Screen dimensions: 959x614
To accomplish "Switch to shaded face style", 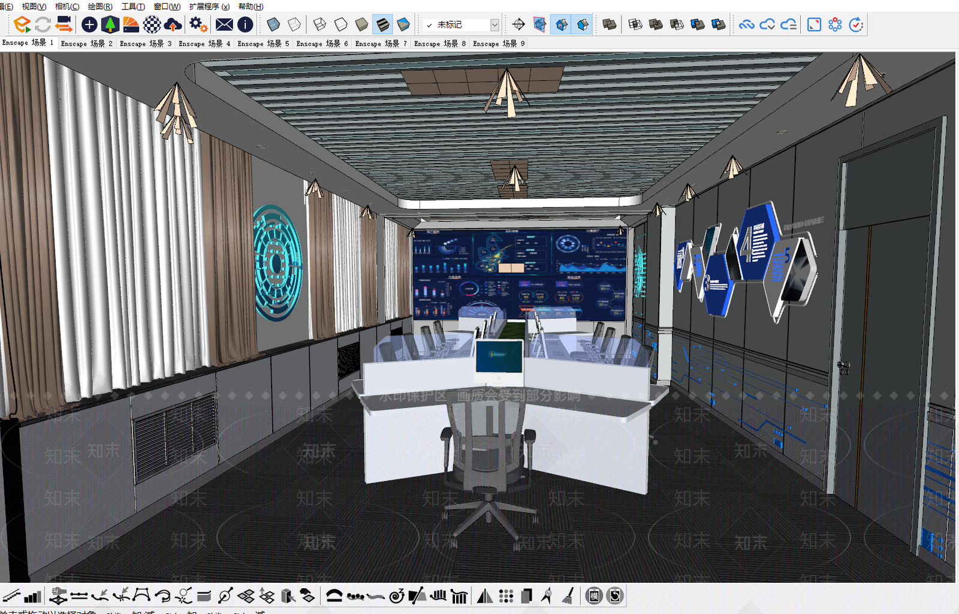I will tap(361, 25).
